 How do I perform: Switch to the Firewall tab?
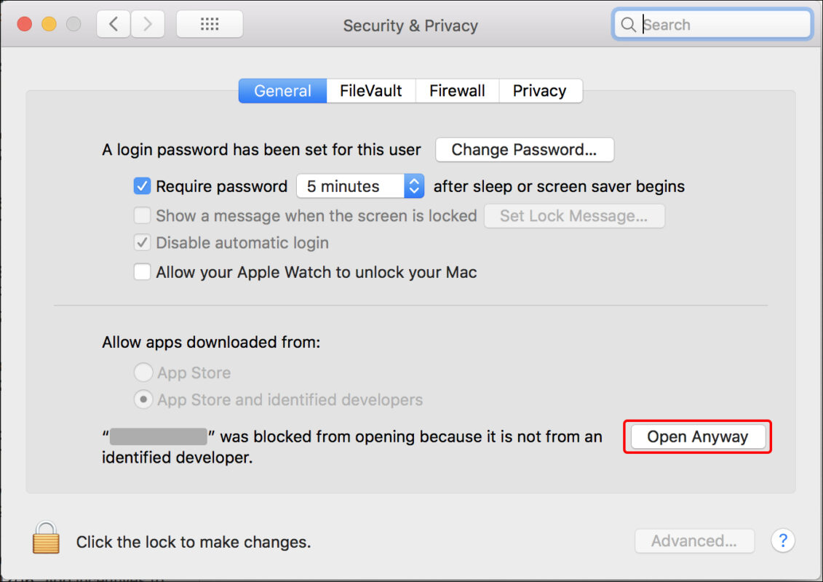[457, 91]
